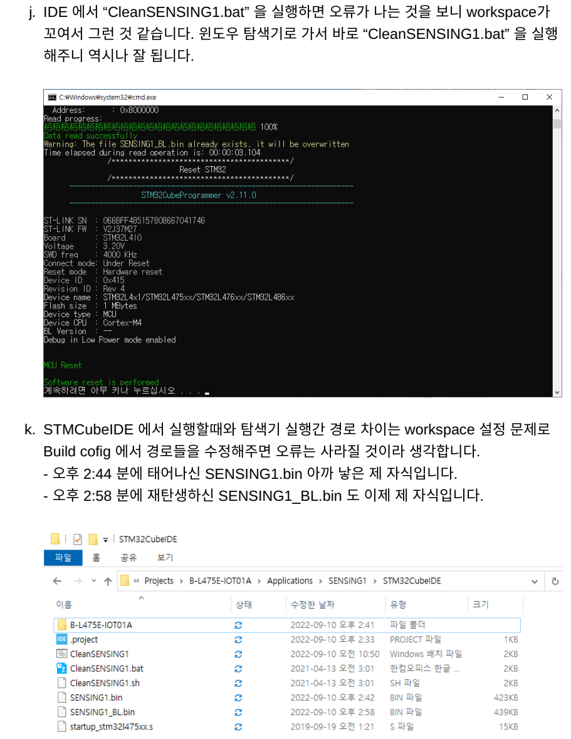Click the SENSING1 breadcrumb path segment
Viewport: 571px width, 739px height.
[x=347, y=580]
